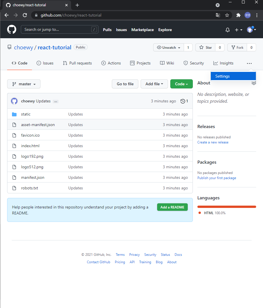Open the Wiki tab
Image resolution: width=263 pixels, height=308 pixels.
167,63
